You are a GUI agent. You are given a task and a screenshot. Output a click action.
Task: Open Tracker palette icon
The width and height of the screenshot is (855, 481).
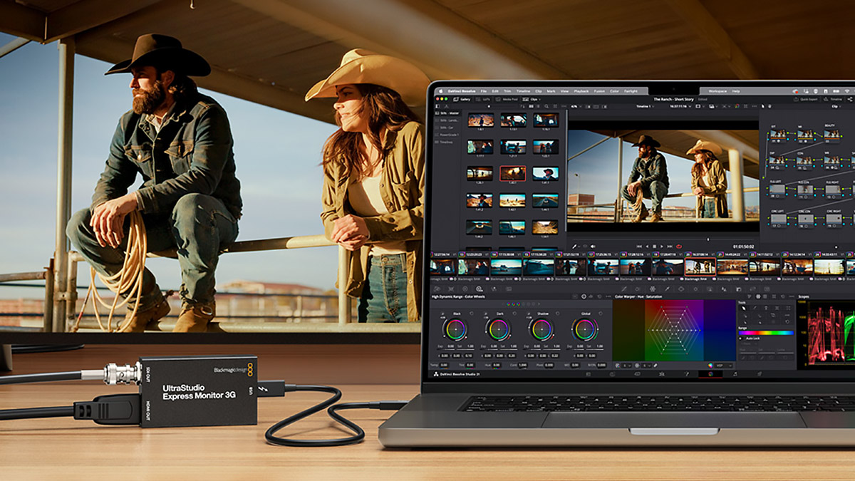695,289
